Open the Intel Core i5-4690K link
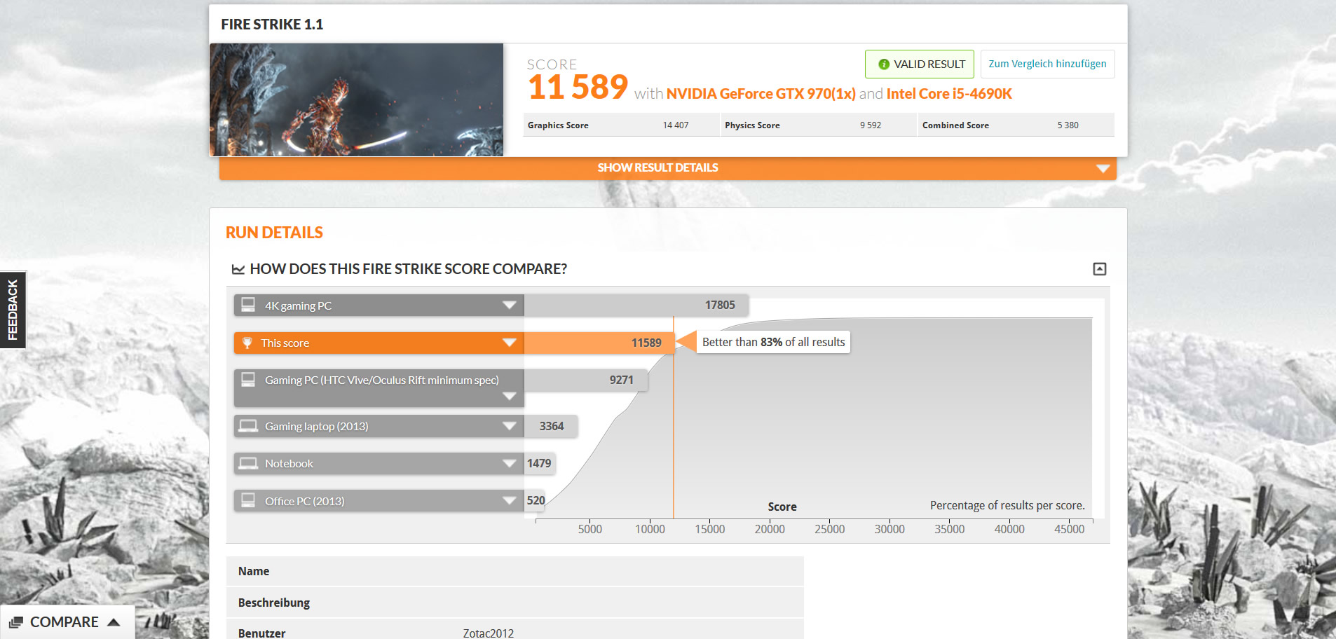The width and height of the screenshot is (1336, 639). tap(949, 94)
